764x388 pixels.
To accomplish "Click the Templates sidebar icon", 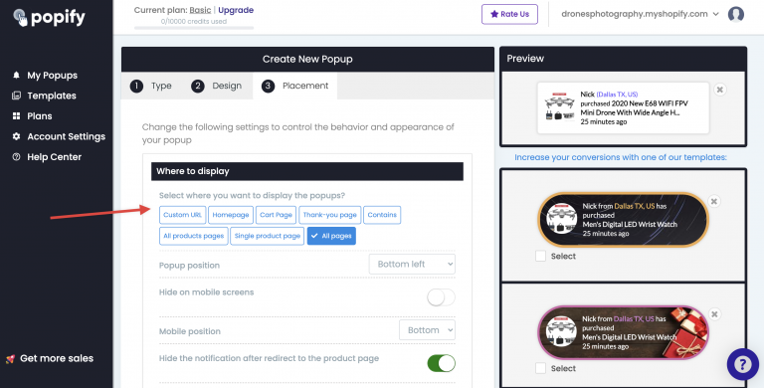I will pos(17,96).
